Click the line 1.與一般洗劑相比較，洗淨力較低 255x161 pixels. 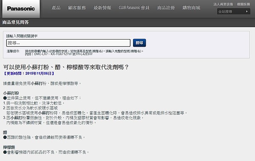coord(34,103)
